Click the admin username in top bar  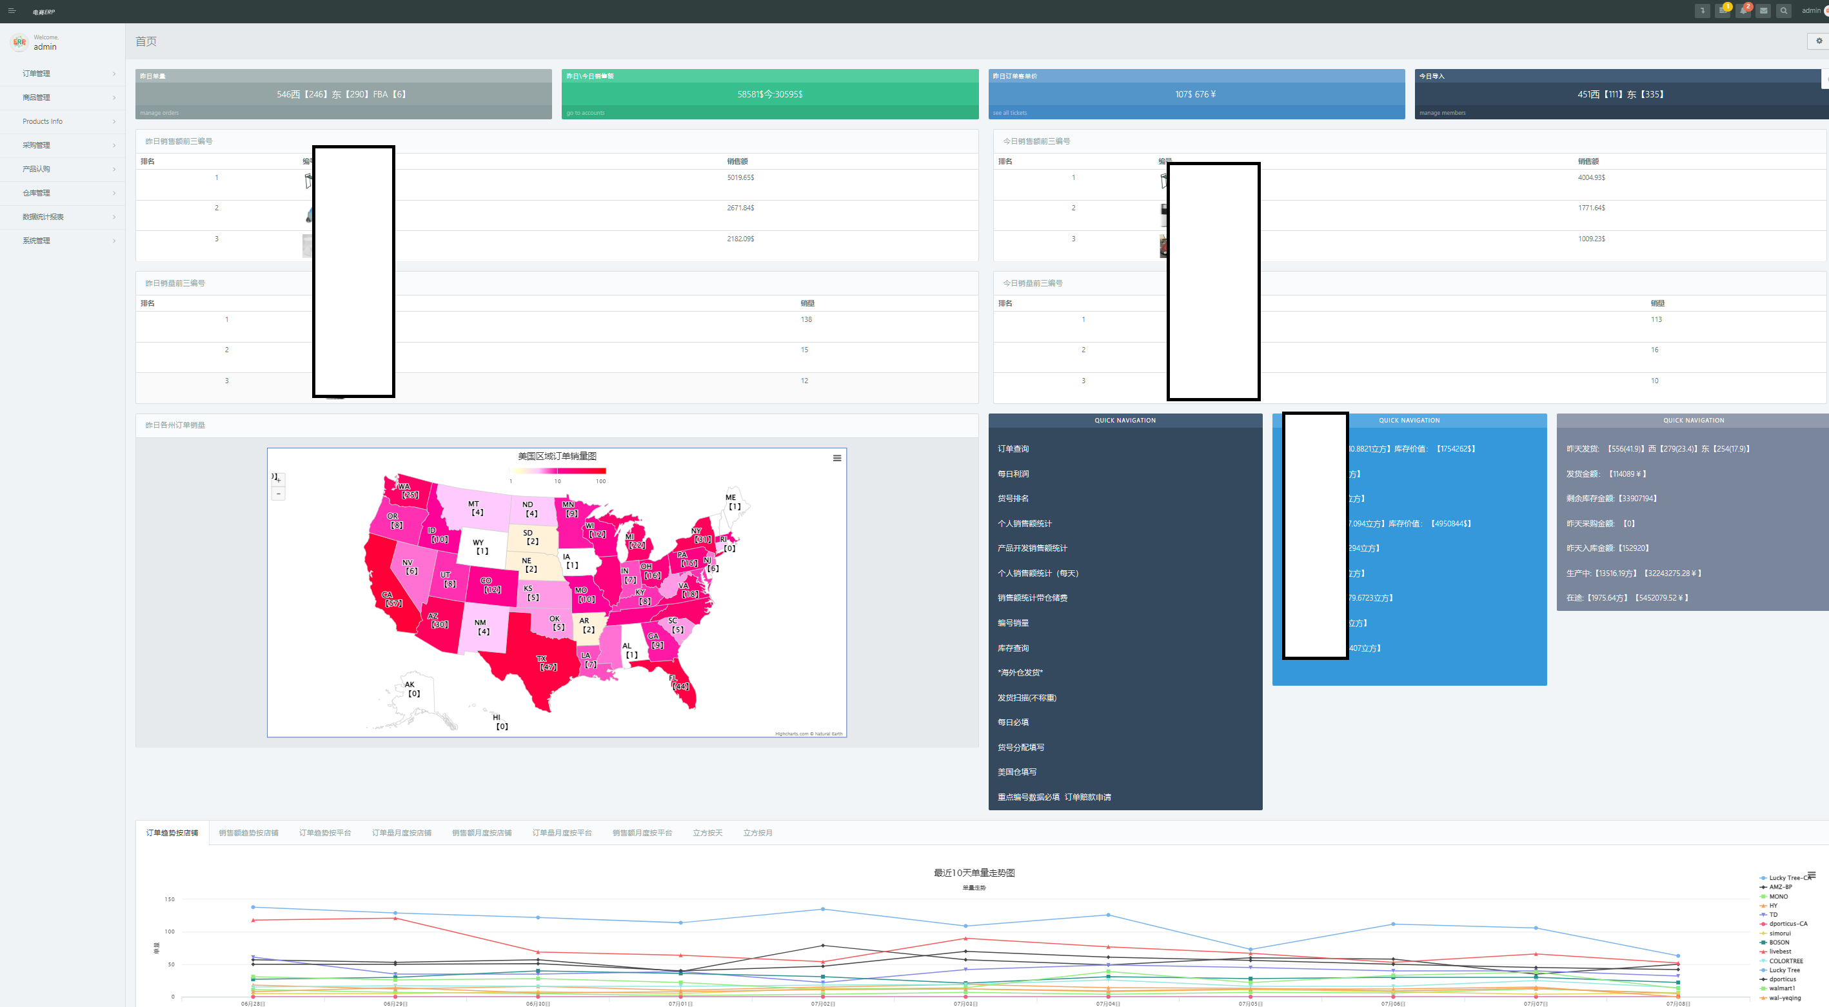coord(1810,11)
